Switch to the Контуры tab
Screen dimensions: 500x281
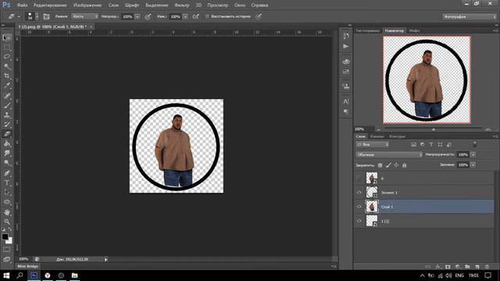point(398,137)
